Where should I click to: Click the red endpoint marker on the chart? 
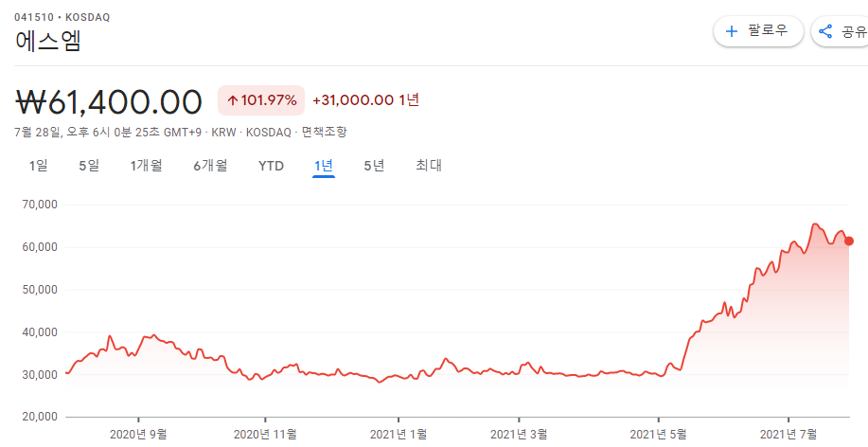pyautogui.click(x=849, y=241)
